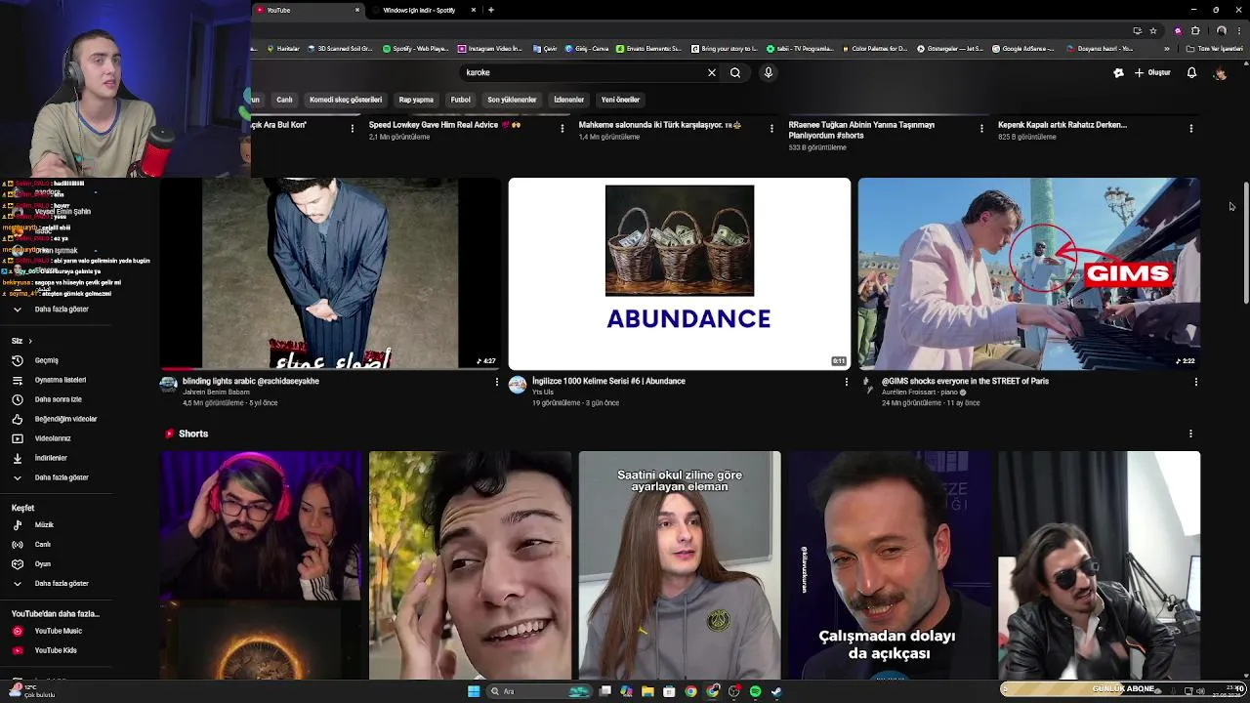Open Short 'Çalışmadan dolayı da açıkçası'

pos(889,564)
